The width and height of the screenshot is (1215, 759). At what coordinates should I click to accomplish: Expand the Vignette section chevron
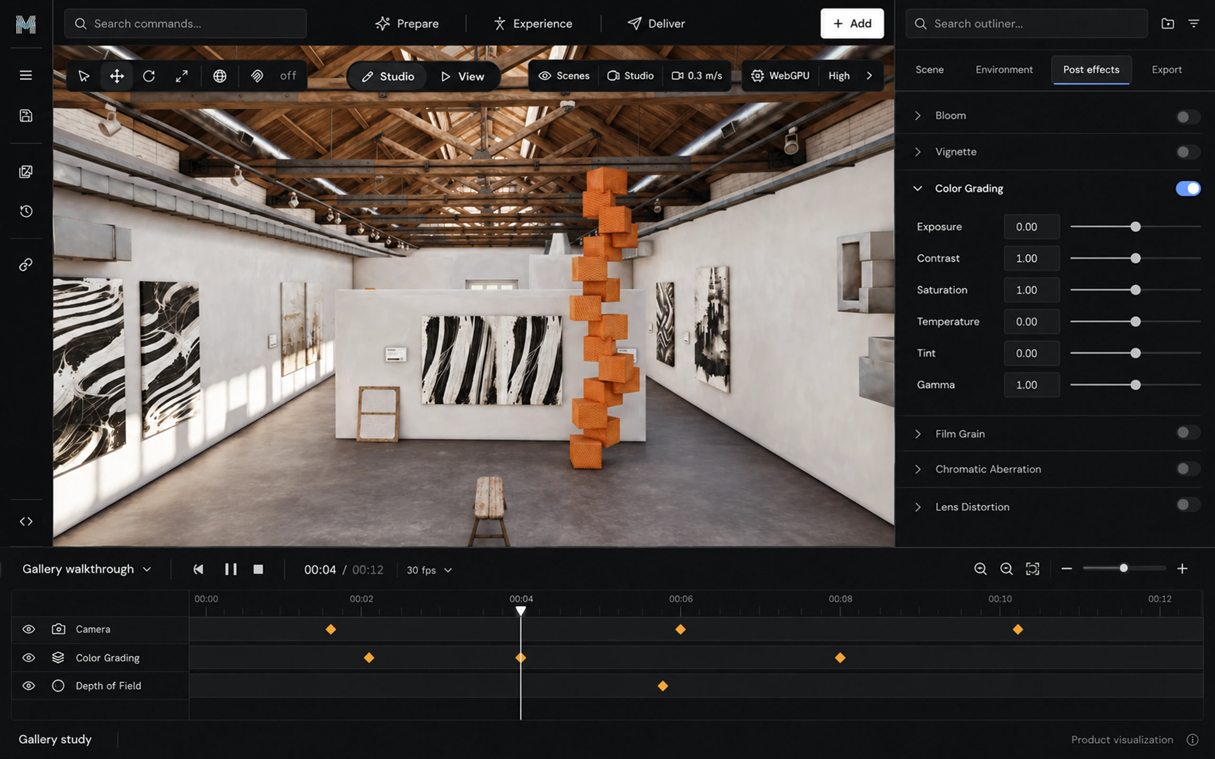918,152
